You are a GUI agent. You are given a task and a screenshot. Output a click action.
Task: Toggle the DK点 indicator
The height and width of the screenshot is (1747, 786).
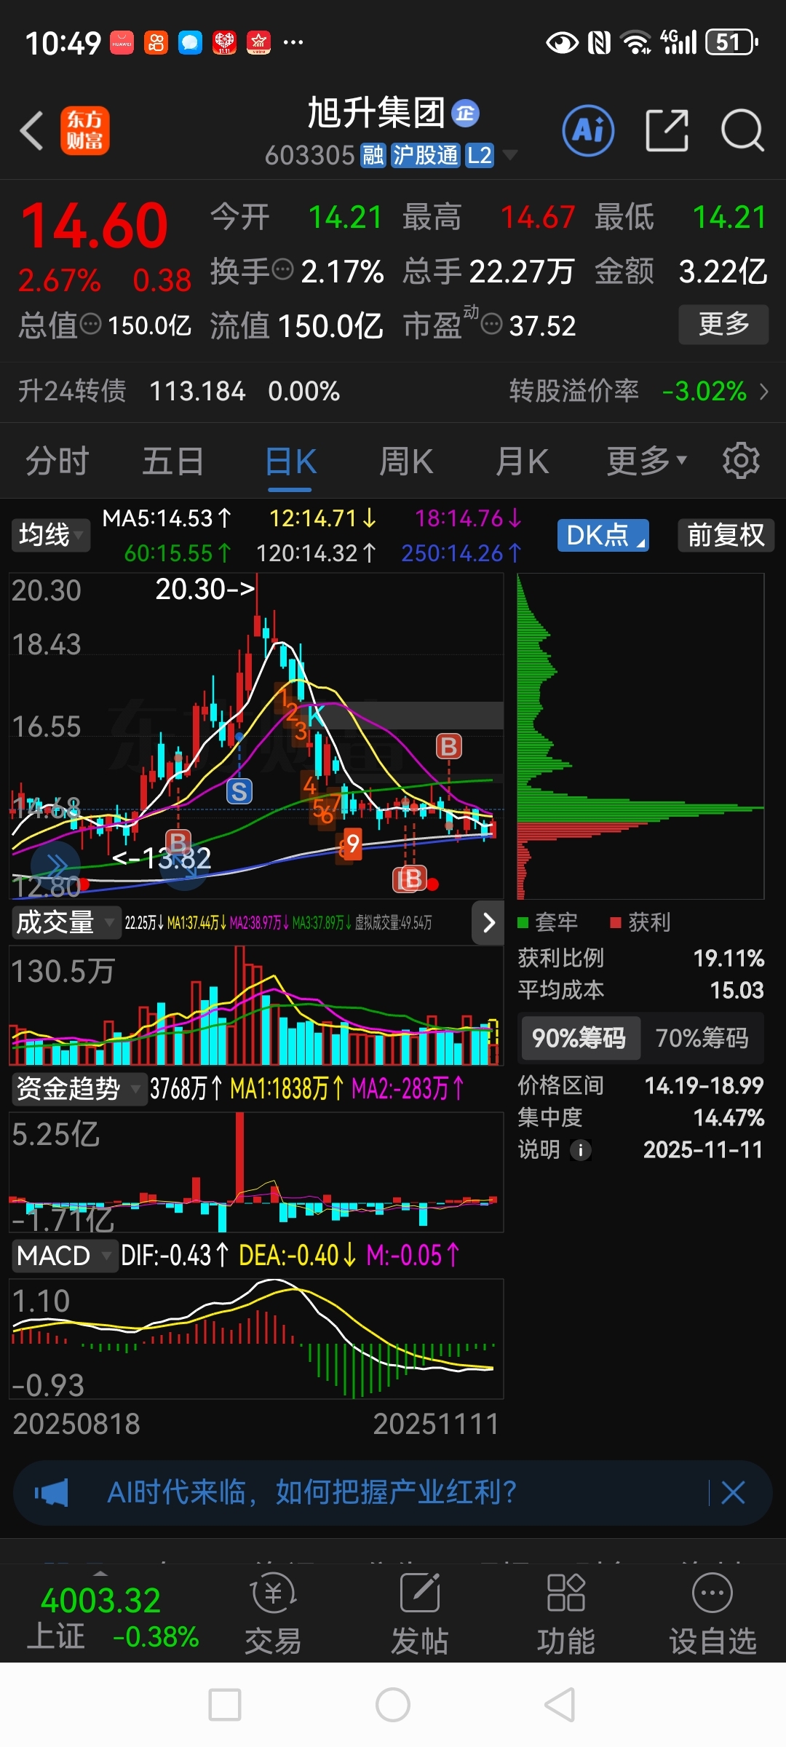coord(603,535)
